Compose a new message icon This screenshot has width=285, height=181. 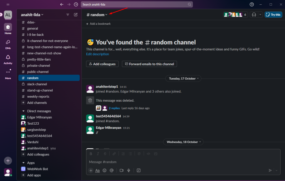click(x=76, y=15)
